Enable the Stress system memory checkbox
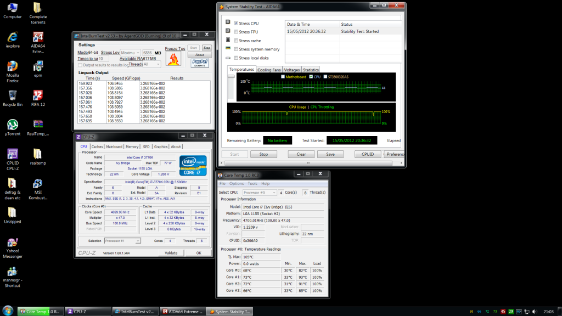The height and width of the screenshot is (316, 562). click(x=236, y=49)
